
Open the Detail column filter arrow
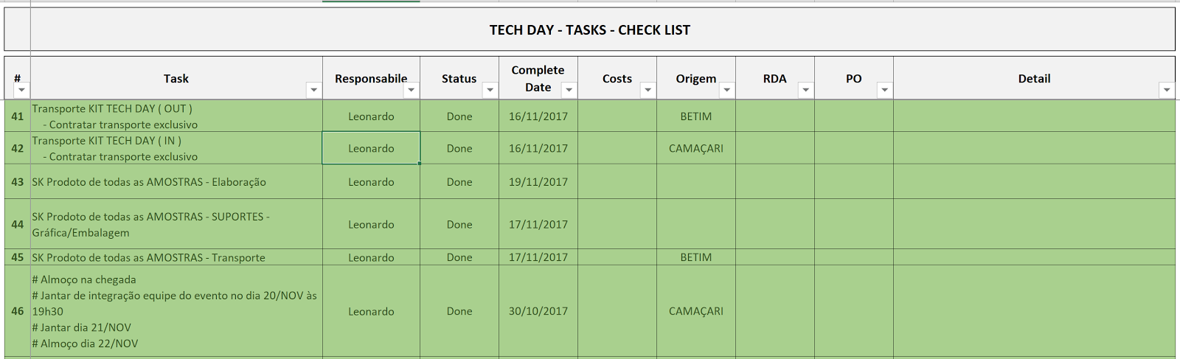tap(1167, 90)
